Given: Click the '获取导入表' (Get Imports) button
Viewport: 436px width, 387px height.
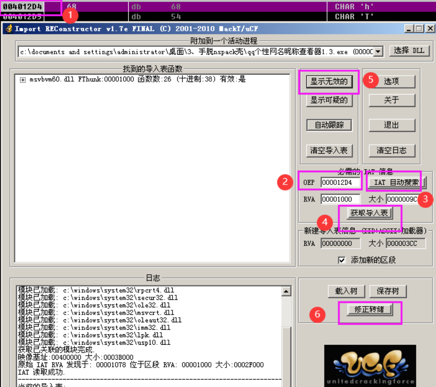Looking at the screenshot, I should 369,213.
